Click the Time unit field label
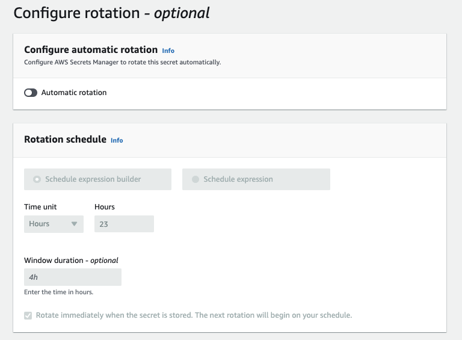Viewport: 462px width, 340px height. tap(40, 207)
